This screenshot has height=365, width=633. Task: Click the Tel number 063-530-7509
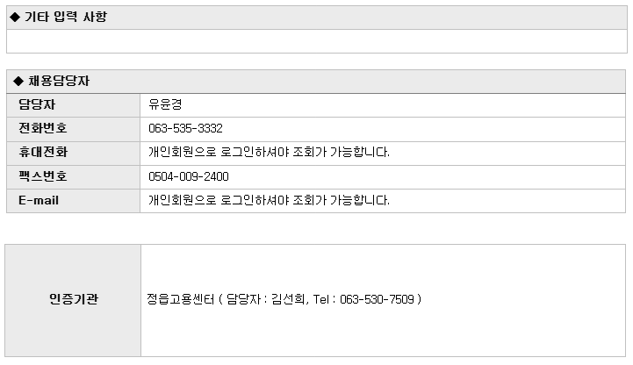(377, 299)
